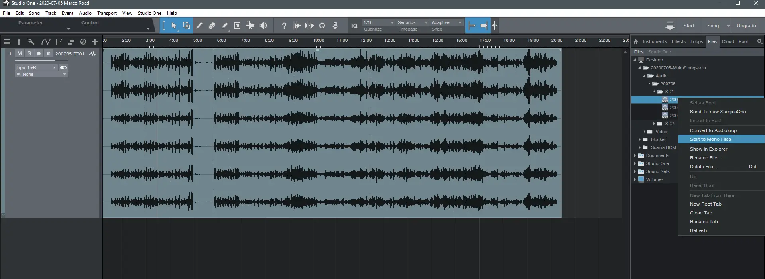Choose Split to Mono Files

click(x=710, y=139)
